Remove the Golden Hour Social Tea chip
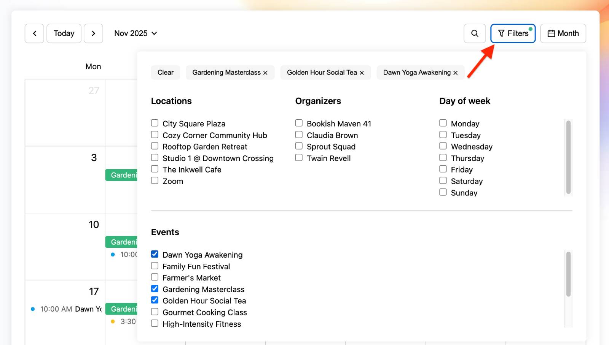 point(362,73)
